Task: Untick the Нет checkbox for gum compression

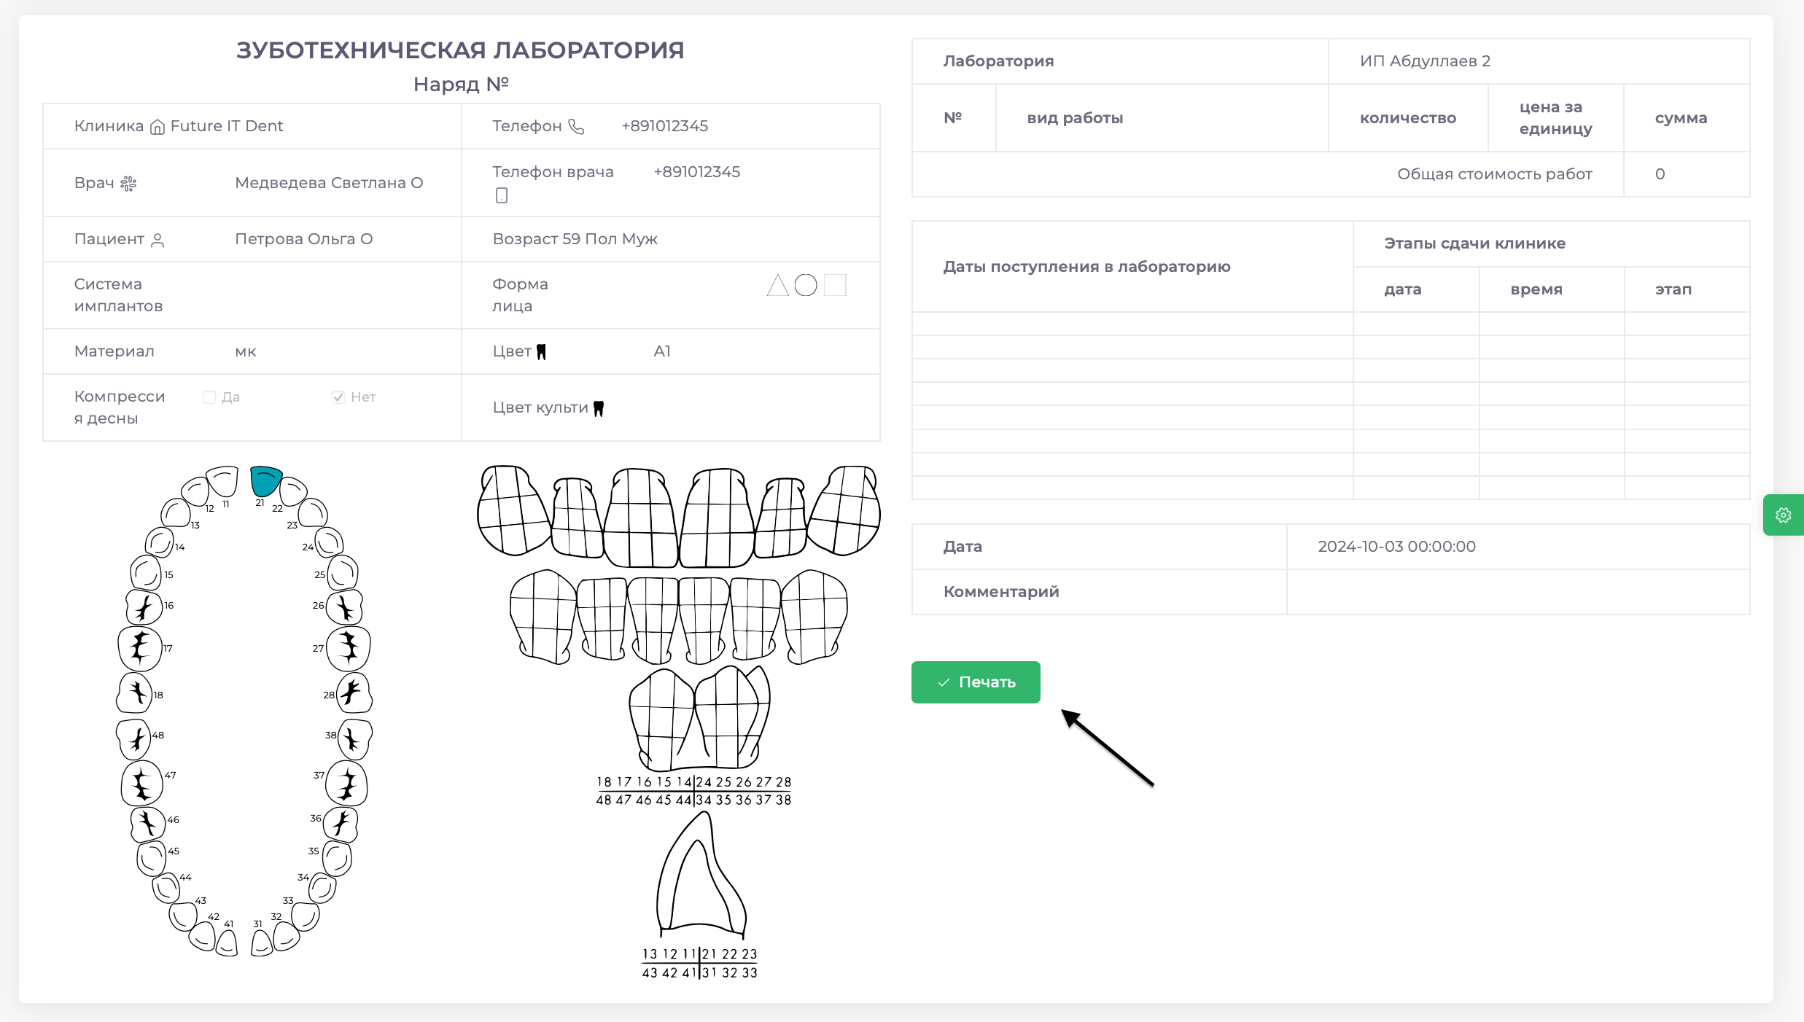Action: pos(338,397)
